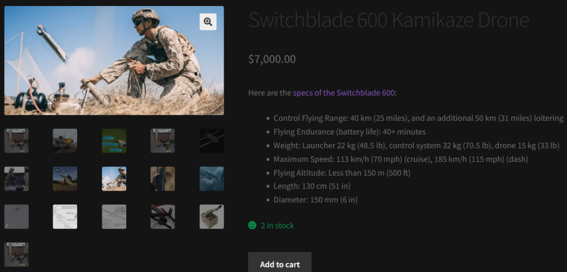Open the thumbnail of blue launch tube
Screen dimensions: 567x272
(x=163, y=179)
